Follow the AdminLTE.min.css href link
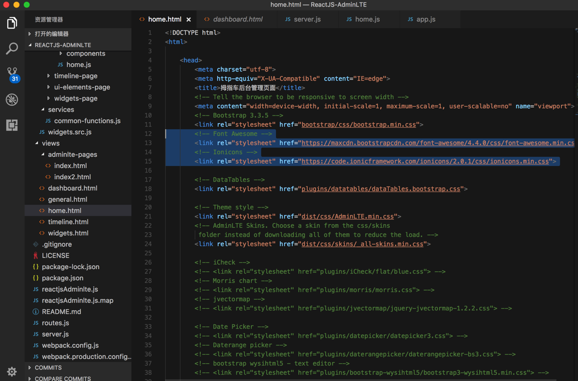Image resolution: width=578 pixels, height=381 pixels. pyautogui.click(x=348, y=217)
